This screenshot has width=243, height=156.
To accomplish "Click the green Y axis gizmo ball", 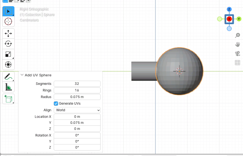I will (x=239, y=19).
